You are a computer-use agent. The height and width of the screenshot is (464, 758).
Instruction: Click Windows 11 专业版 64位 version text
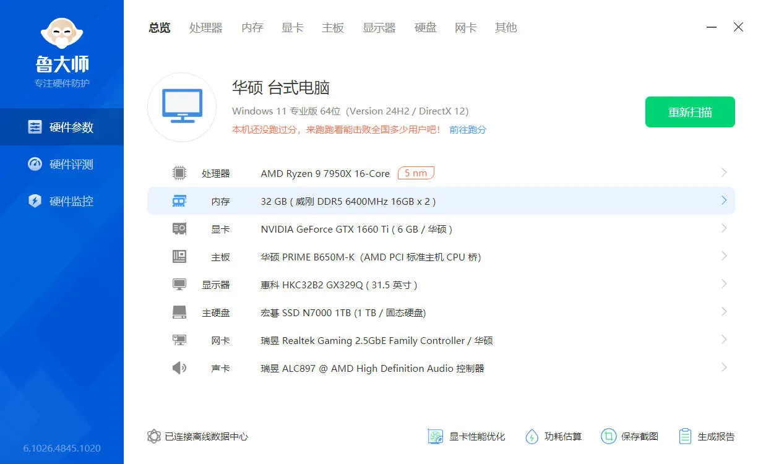(350, 111)
